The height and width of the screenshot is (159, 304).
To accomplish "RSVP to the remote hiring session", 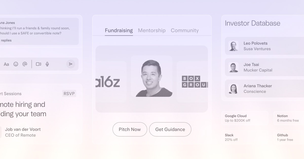I will click(x=69, y=93).
